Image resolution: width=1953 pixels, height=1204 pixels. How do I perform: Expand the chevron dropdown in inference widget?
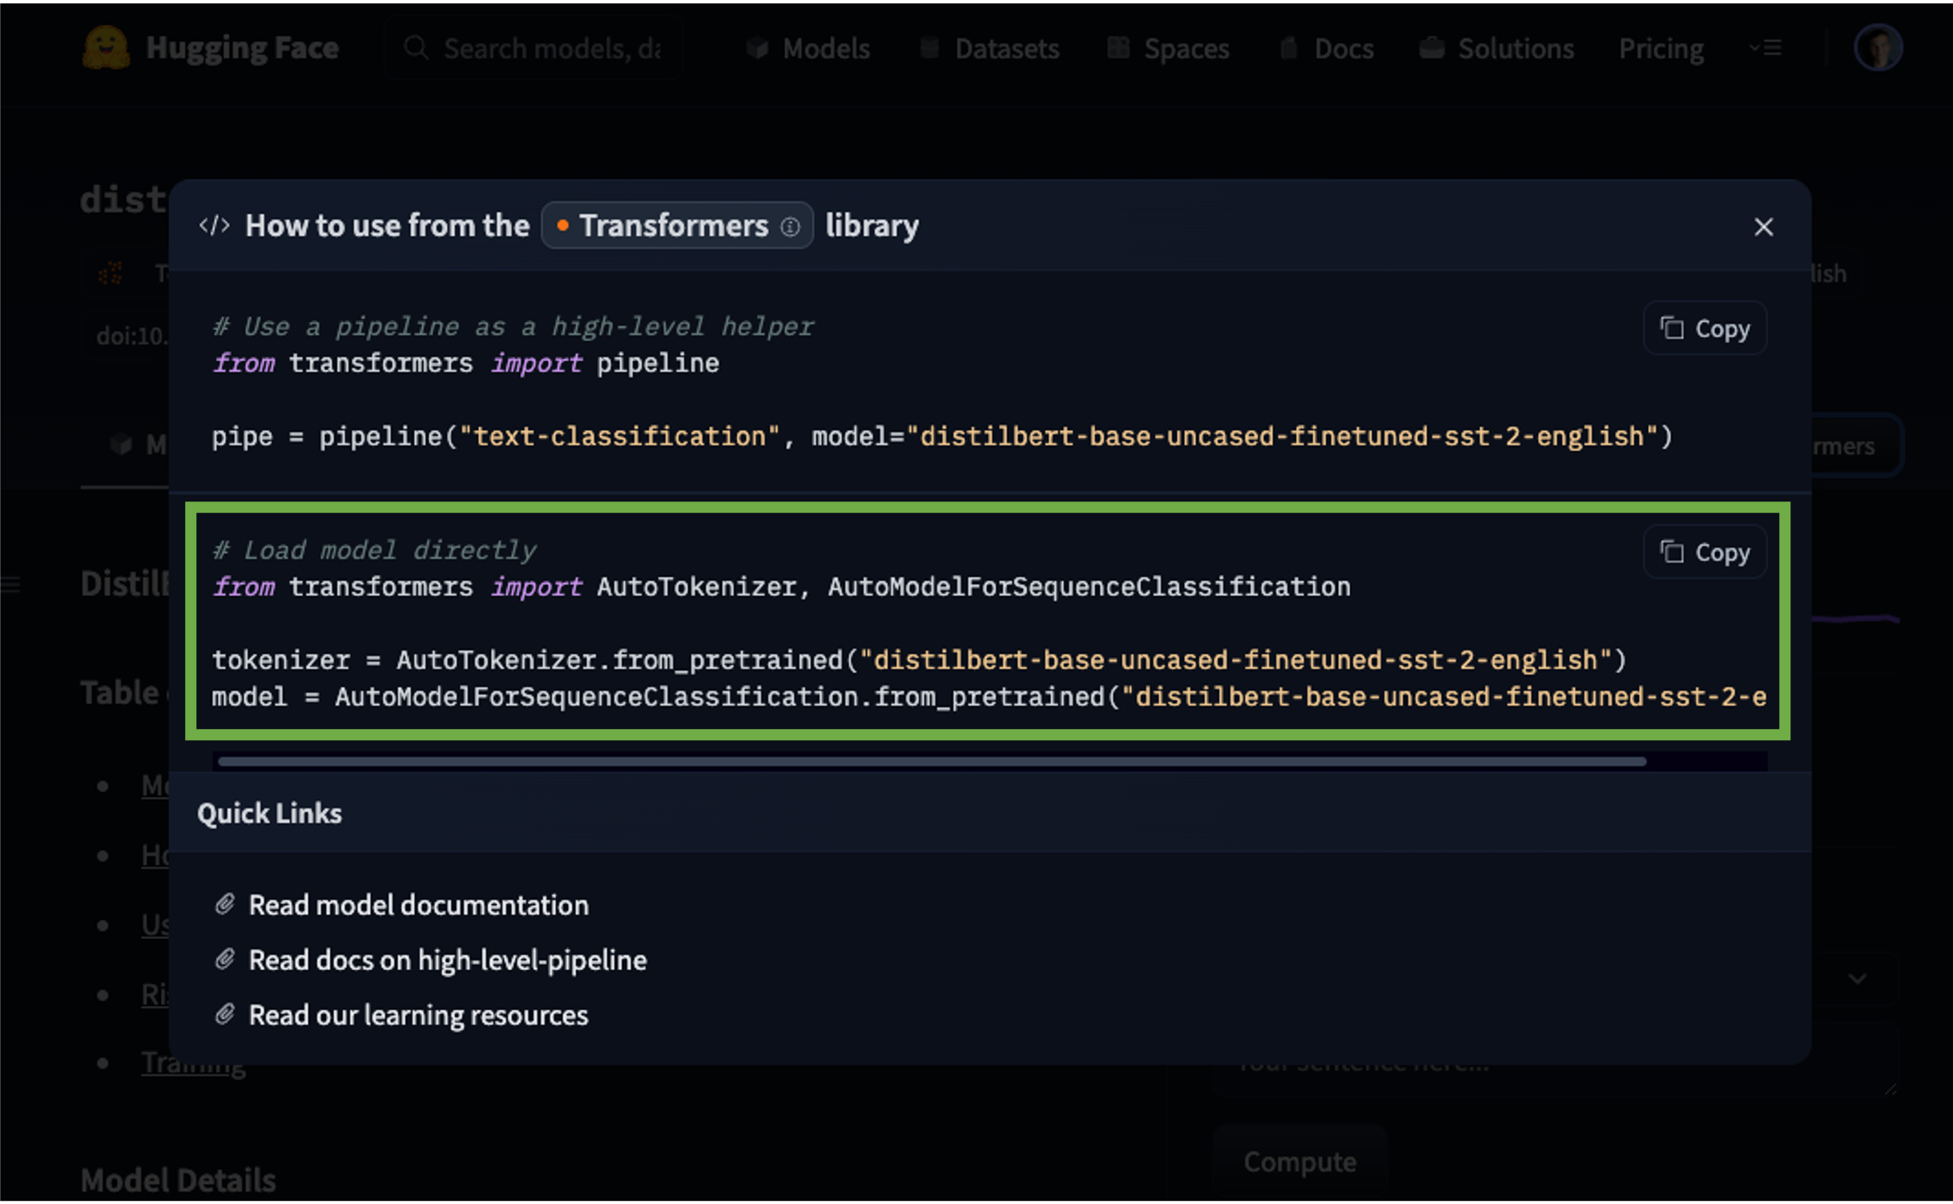tap(1857, 979)
